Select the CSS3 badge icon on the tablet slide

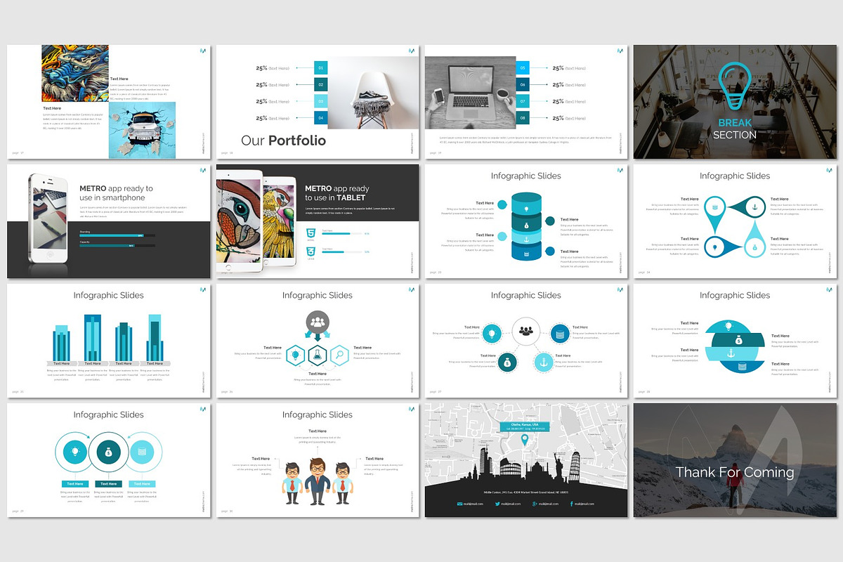(310, 251)
